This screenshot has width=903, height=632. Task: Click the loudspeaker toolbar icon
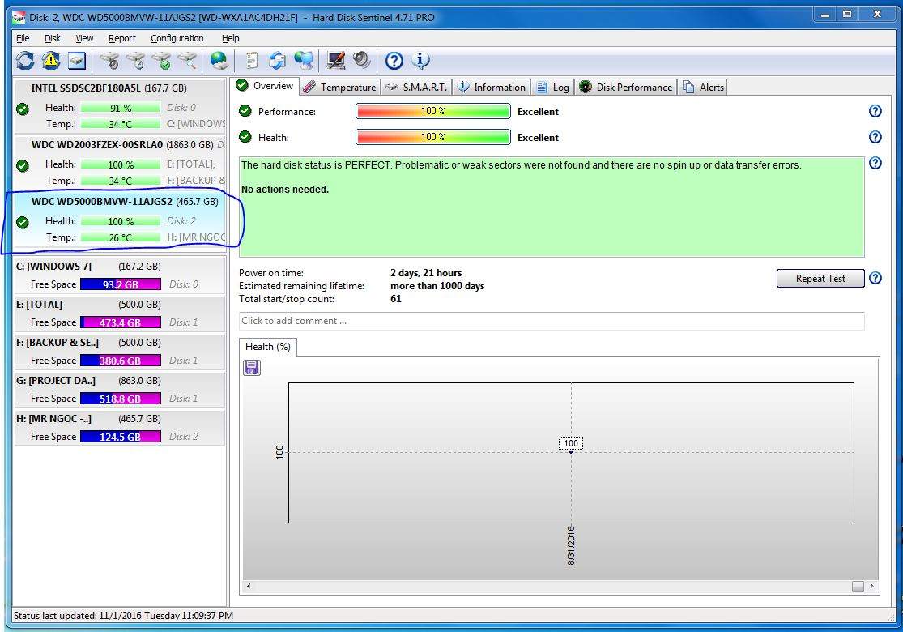362,61
